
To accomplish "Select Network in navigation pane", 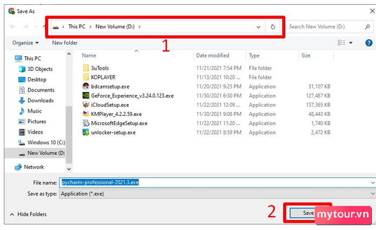I will [34, 167].
